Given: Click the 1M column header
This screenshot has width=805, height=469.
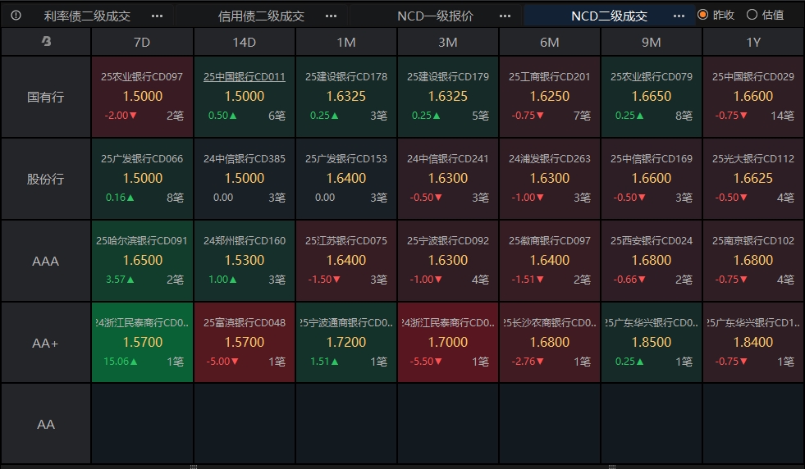Looking at the screenshot, I should (346, 42).
